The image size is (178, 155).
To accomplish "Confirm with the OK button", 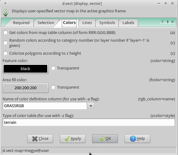I will click(x=105, y=139).
